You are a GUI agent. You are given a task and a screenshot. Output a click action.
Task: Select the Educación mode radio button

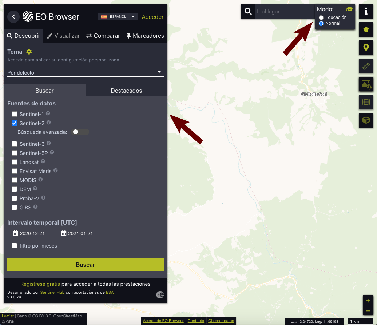click(x=321, y=17)
